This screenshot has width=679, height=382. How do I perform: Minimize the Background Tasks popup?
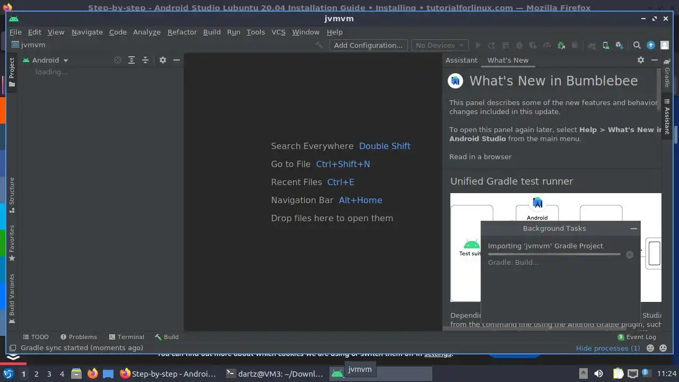tap(633, 228)
